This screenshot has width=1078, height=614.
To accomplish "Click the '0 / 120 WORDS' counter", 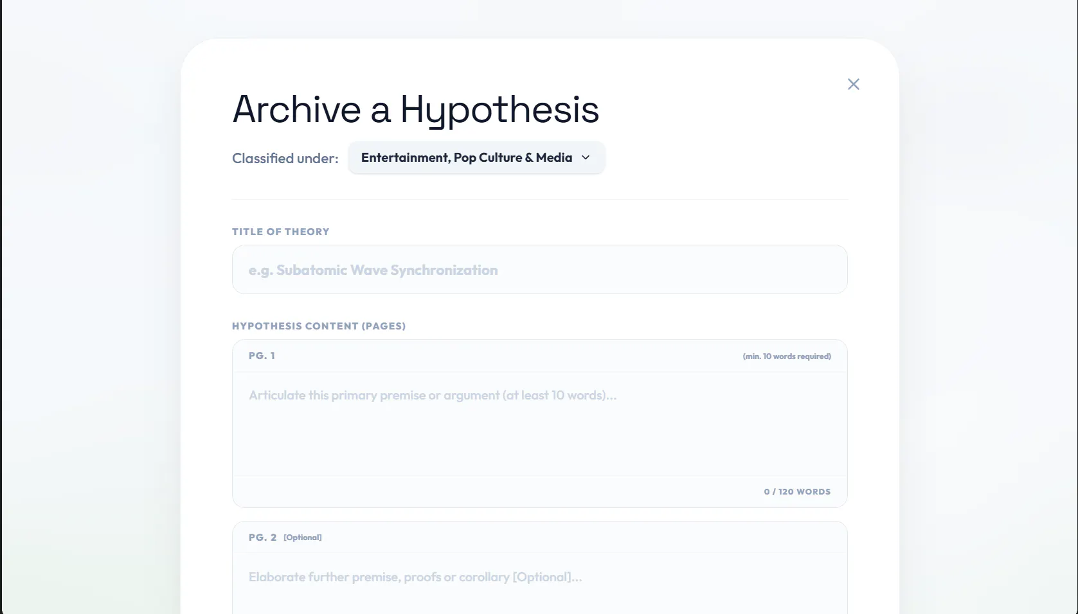I will (797, 492).
